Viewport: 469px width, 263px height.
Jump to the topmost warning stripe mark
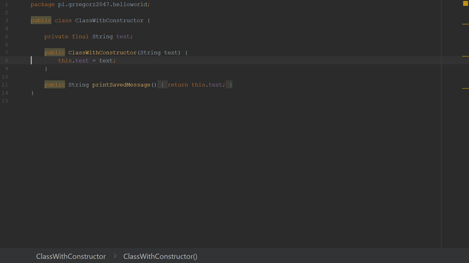[x=466, y=24]
